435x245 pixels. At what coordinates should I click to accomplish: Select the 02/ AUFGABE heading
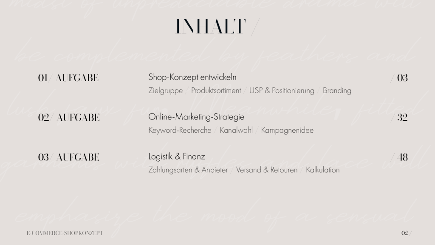pyautogui.click(x=69, y=117)
